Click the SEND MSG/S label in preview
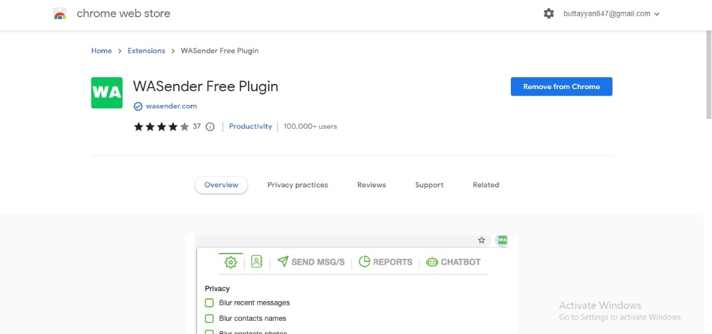Image resolution: width=712 pixels, height=334 pixels. pos(318,262)
